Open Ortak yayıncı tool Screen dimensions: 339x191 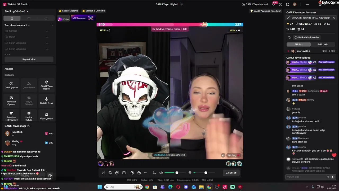pos(11,85)
